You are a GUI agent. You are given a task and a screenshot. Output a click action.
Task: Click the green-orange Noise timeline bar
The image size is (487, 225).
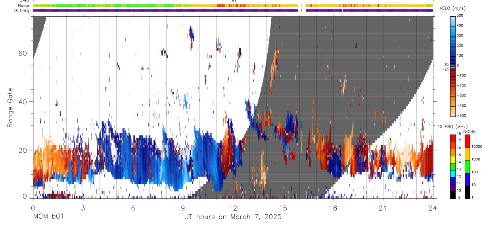pyautogui.click(x=233, y=6)
